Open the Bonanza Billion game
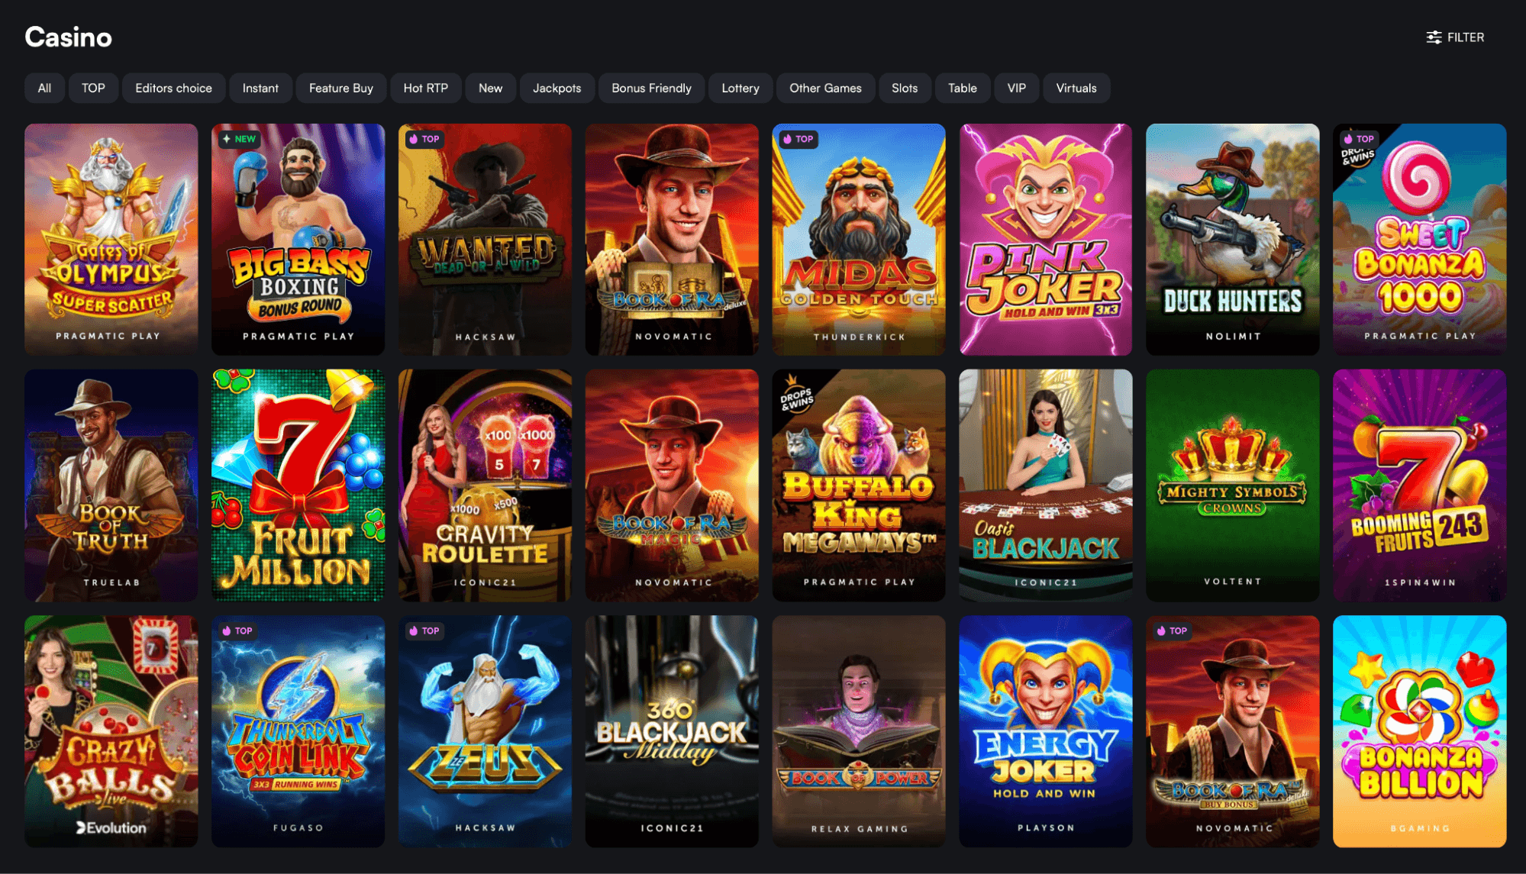This screenshot has width=1526, height=874. click(1419, 731)
